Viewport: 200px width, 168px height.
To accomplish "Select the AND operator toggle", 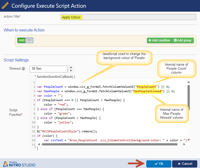I will (22, 40).
